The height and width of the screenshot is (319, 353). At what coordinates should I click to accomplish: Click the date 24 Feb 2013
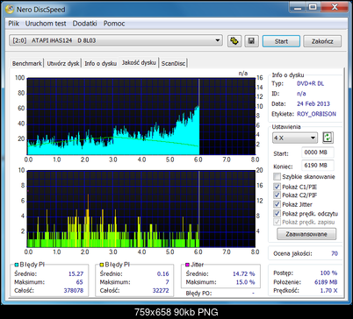pos(313,103)
